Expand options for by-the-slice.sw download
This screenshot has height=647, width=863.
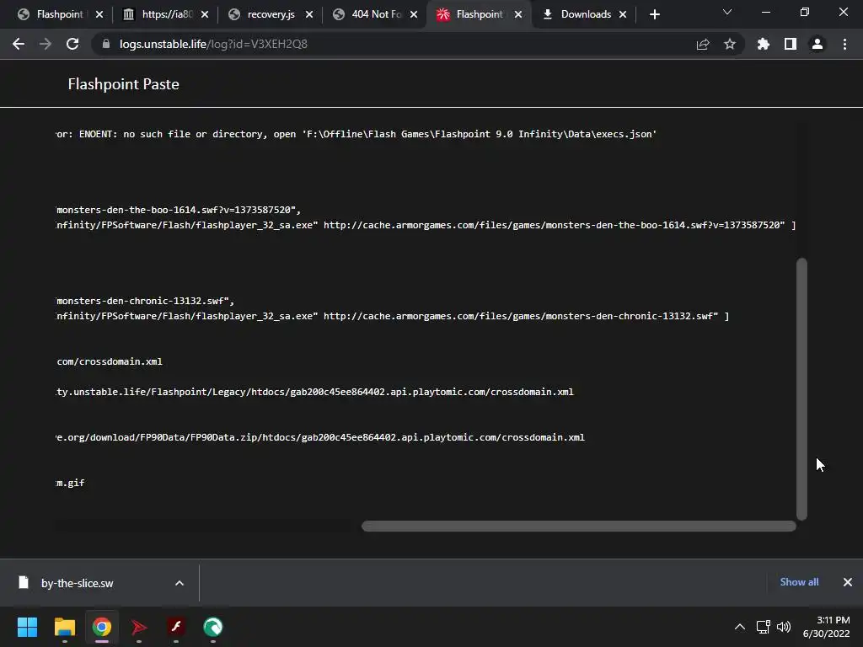(180, 583)
